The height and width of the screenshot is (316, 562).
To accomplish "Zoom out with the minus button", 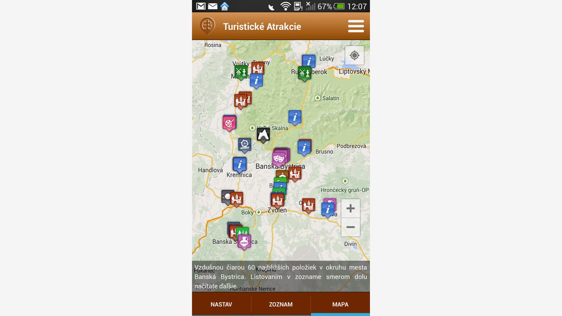I will (x=350, y=227).
